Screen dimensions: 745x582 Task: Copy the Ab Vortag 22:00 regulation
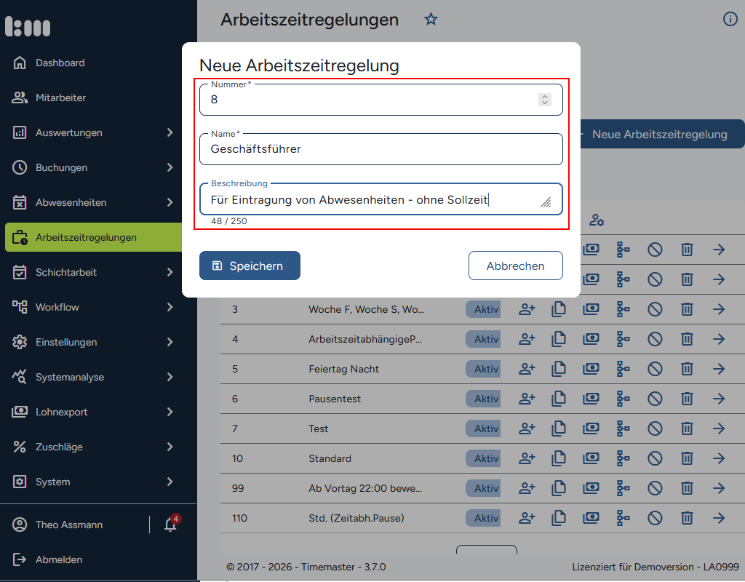[559, 488]
